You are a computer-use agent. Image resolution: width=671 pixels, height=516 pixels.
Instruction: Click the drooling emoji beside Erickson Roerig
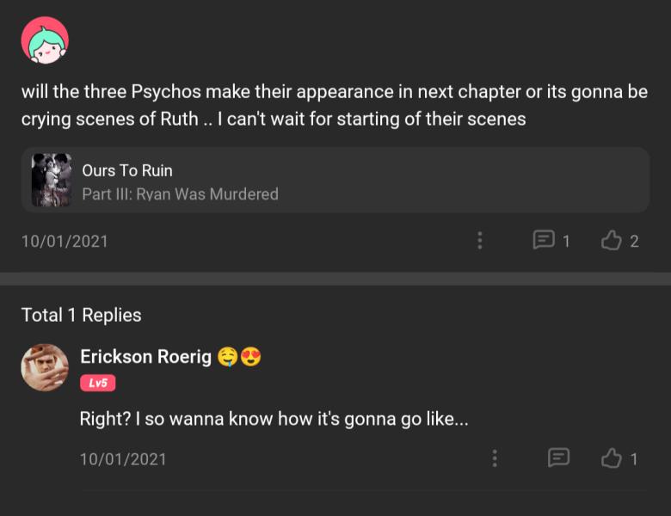click(228, 356)
